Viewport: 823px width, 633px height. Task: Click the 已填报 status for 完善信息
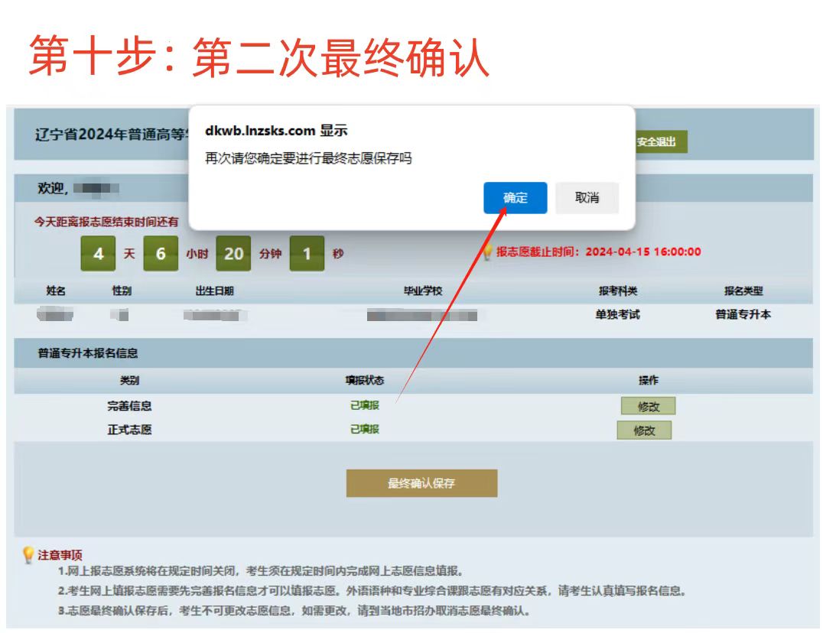coord(365,405)
